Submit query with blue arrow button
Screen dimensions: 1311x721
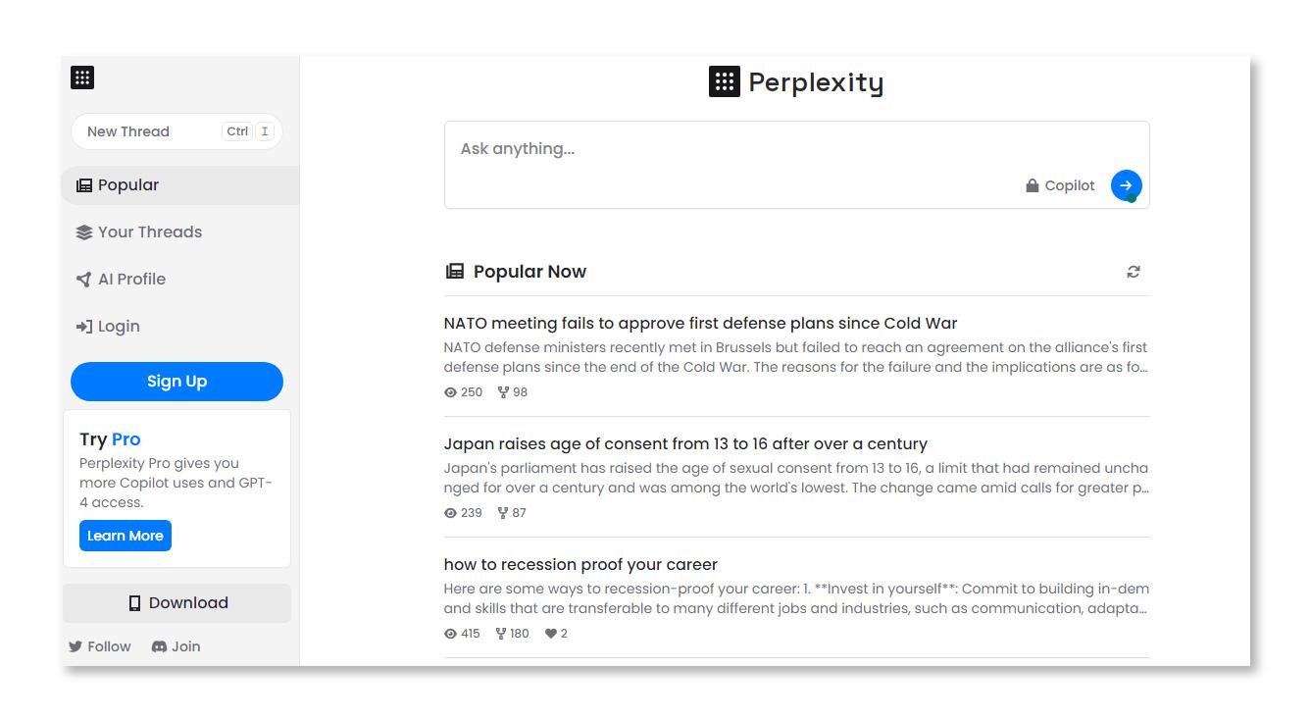pyautogui.click(x=1126, y=184)
